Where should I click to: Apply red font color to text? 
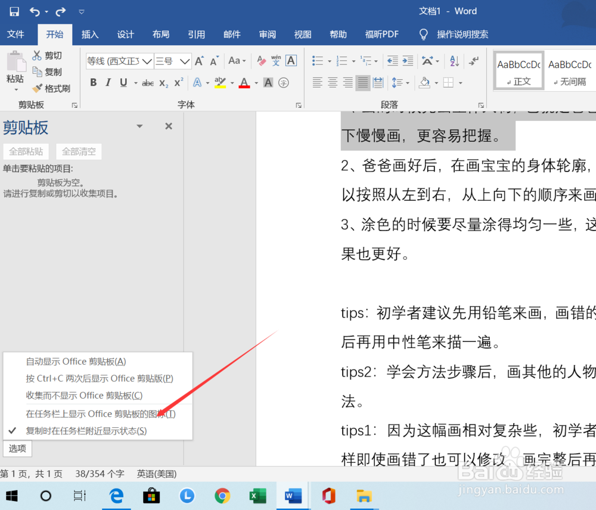pos(244,82)
